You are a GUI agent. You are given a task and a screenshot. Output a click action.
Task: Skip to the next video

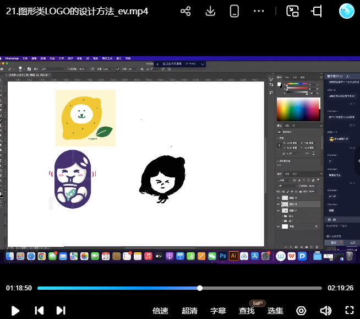tap(61, 310)
